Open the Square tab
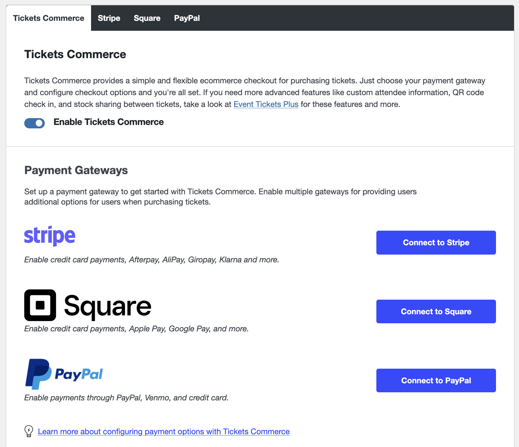 point(147,18)
